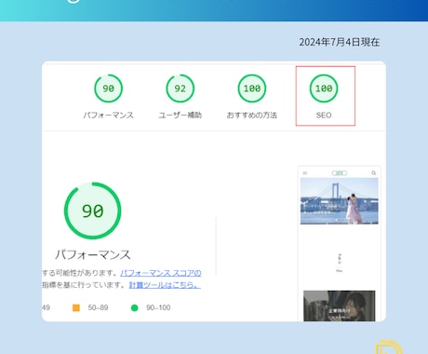Click the accessibility score gauge showing 92
Viewport: 428px width, 354px height.
point(181,88)
